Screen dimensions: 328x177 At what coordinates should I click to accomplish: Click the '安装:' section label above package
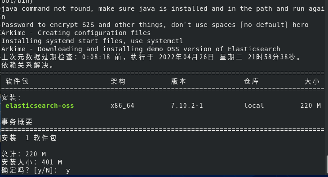tap(11, 97)
